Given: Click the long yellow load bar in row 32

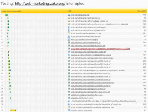Looking at the screenshot, I should pyautogui.click(x=13, y=110).
